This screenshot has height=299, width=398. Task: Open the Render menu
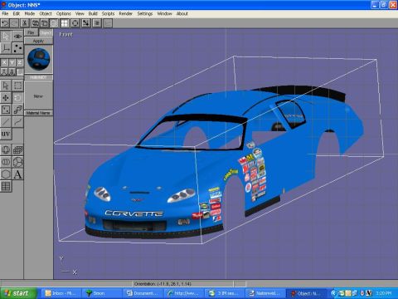(x=126, y=13)
